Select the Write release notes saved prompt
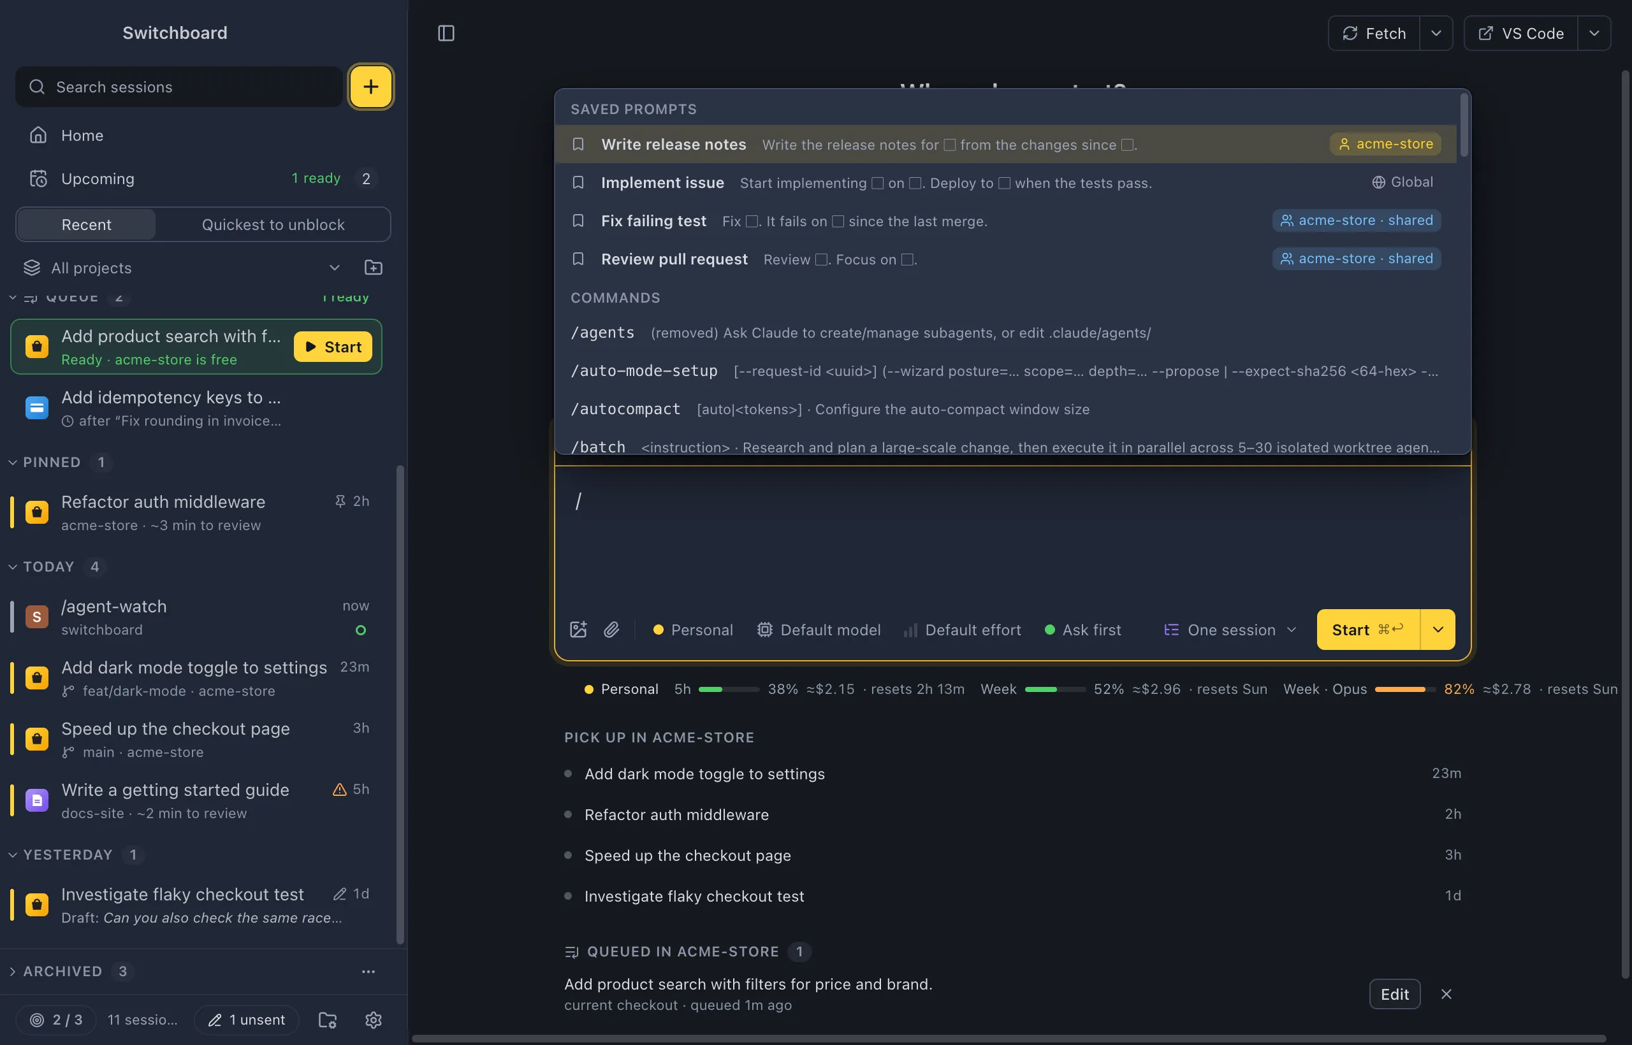The height and width of the screenshot is (1045, 1632). [1005, 144]
